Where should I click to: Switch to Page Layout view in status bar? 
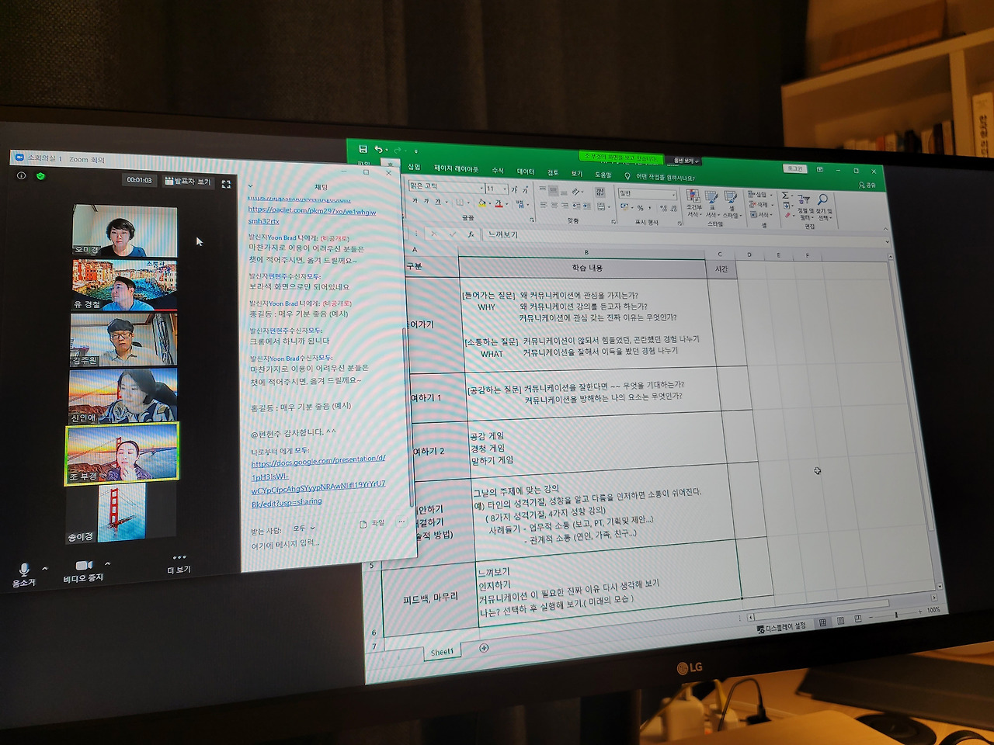coord(839,620)
